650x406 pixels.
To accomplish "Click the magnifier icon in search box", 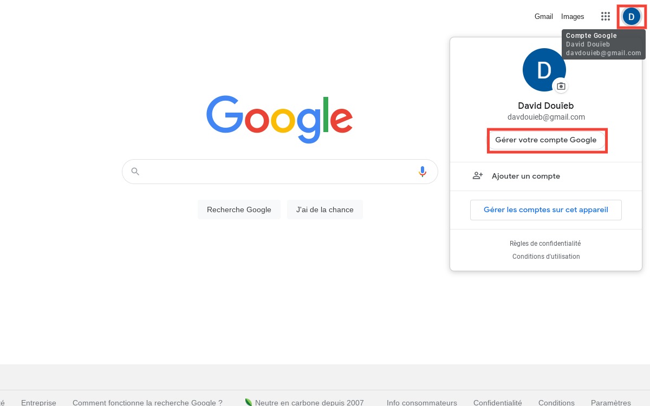I will 135,172.
